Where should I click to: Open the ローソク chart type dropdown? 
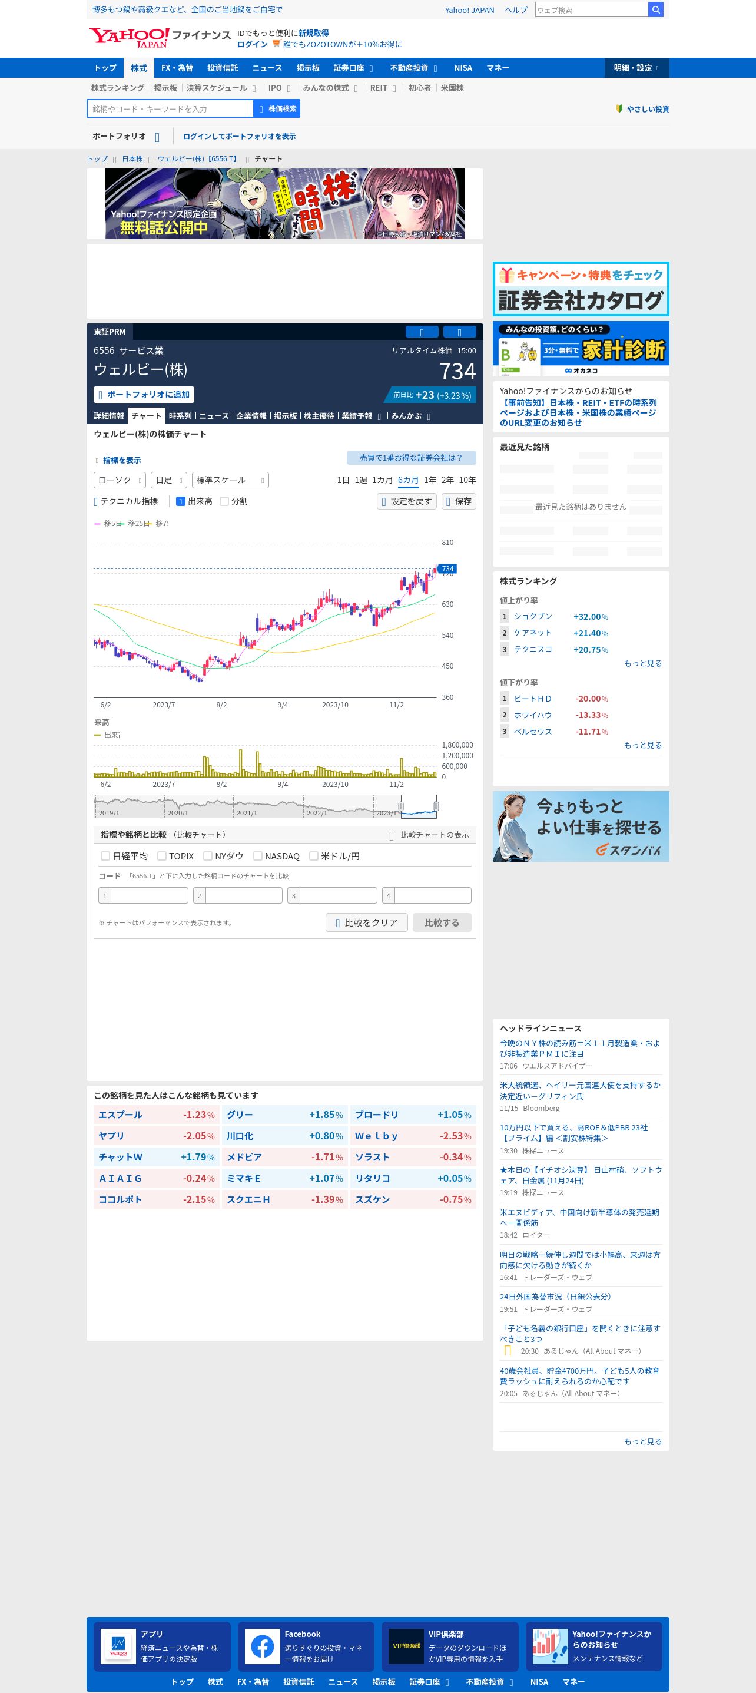tap(120, 481)
